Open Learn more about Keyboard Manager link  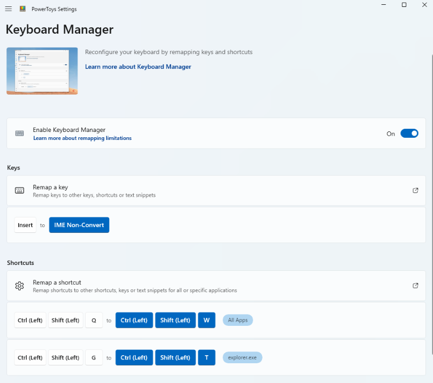coord(138,67)
